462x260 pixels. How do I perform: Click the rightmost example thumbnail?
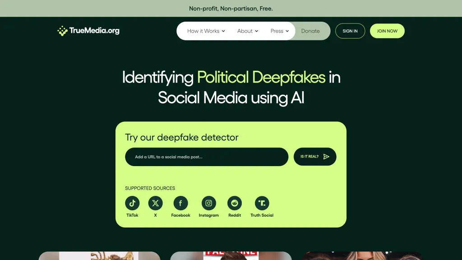pos(362,255)
